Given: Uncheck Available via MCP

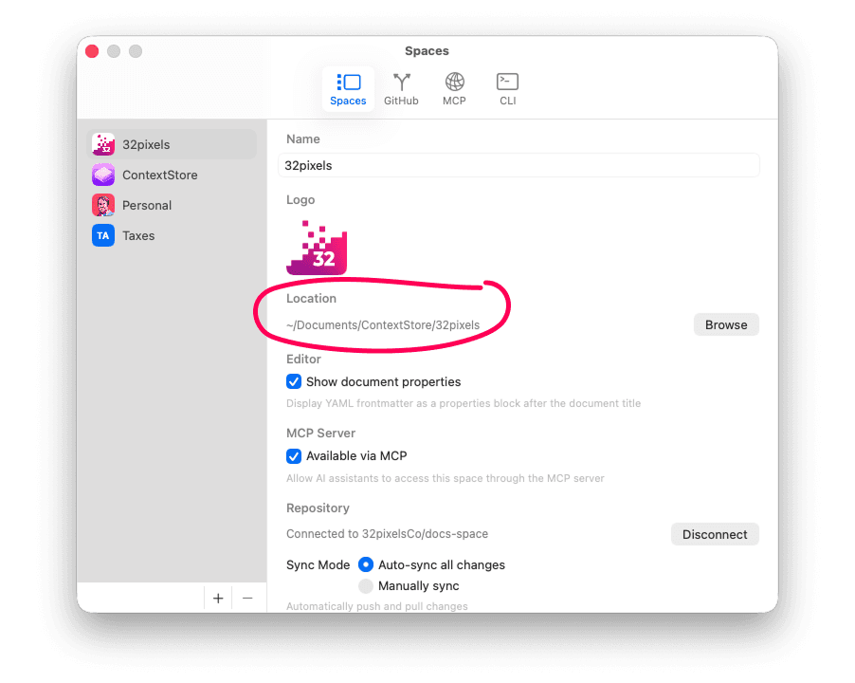Looking at the screenshot, I should [x=294, y=456].
